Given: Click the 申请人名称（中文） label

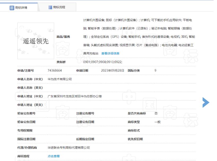Looking at the screenshot, I should click(x=30, y=79).
